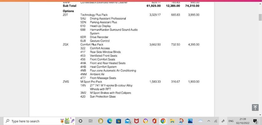Launch Microsoft Edge from taskbar

click(x=109, y=121)
